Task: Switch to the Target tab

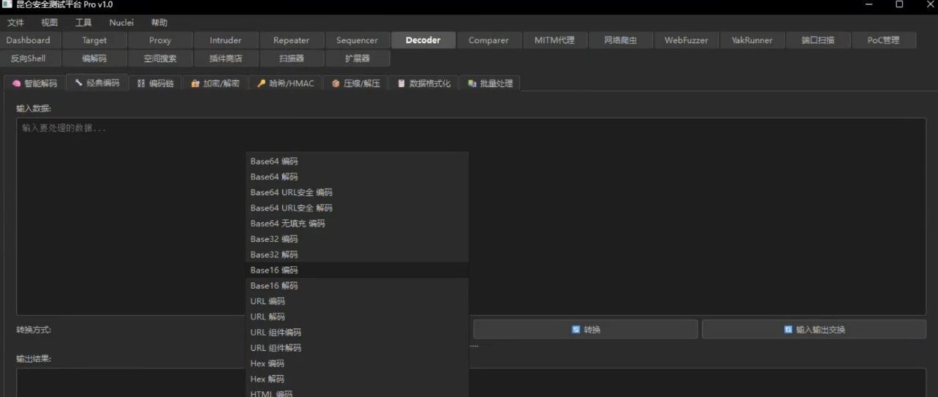Action: [95, 40]
